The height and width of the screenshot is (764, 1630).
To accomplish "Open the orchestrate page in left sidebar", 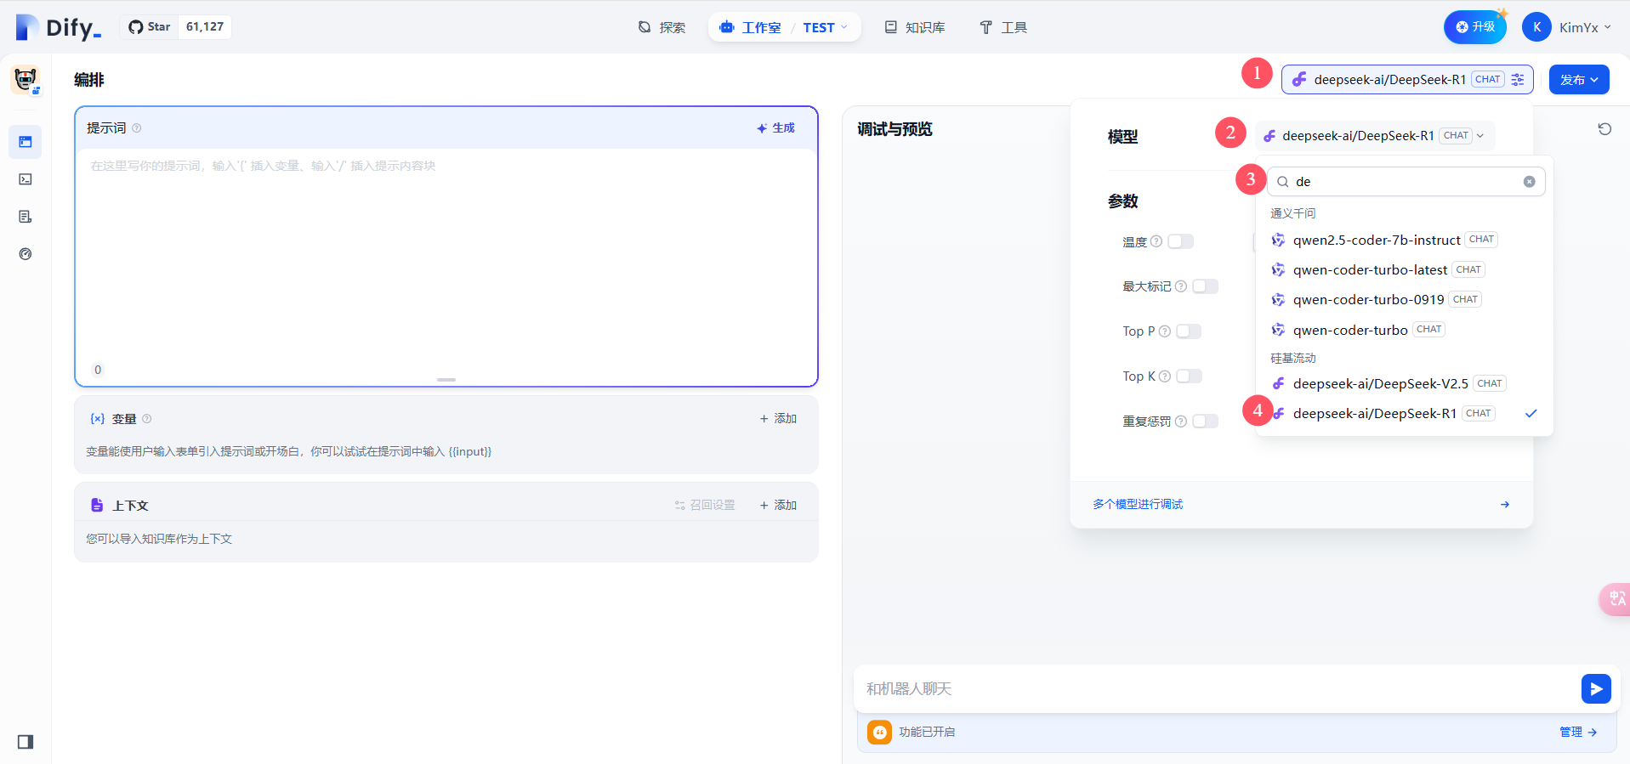I will [x=26, y=142].
